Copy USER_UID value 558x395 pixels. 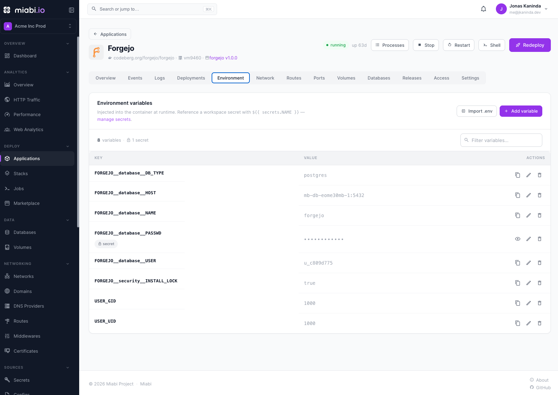click(518, 323)
